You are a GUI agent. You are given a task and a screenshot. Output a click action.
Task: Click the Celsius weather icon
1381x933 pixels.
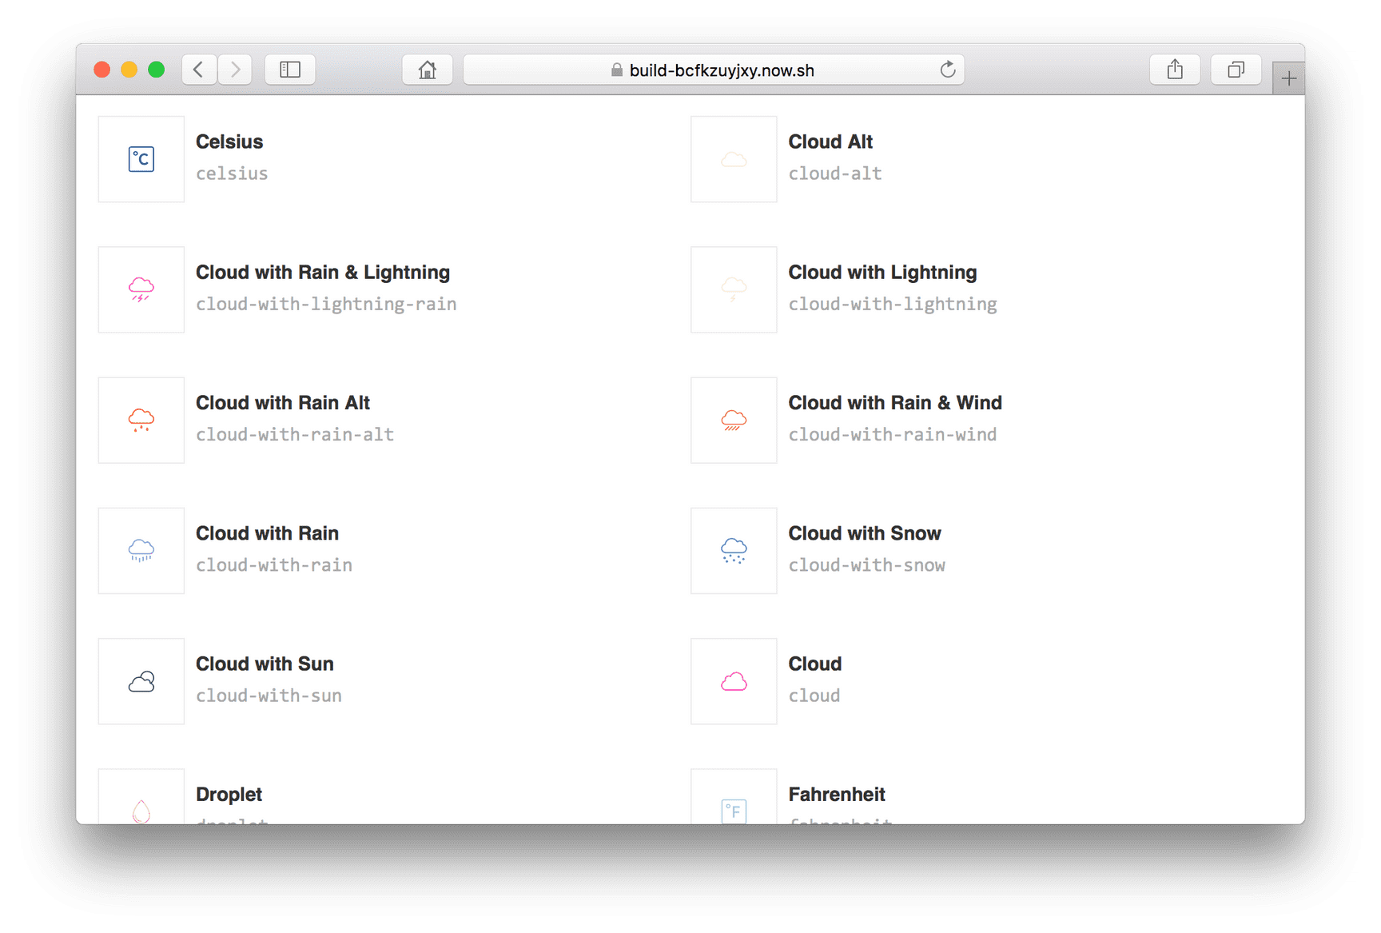(x=141, y=159)
